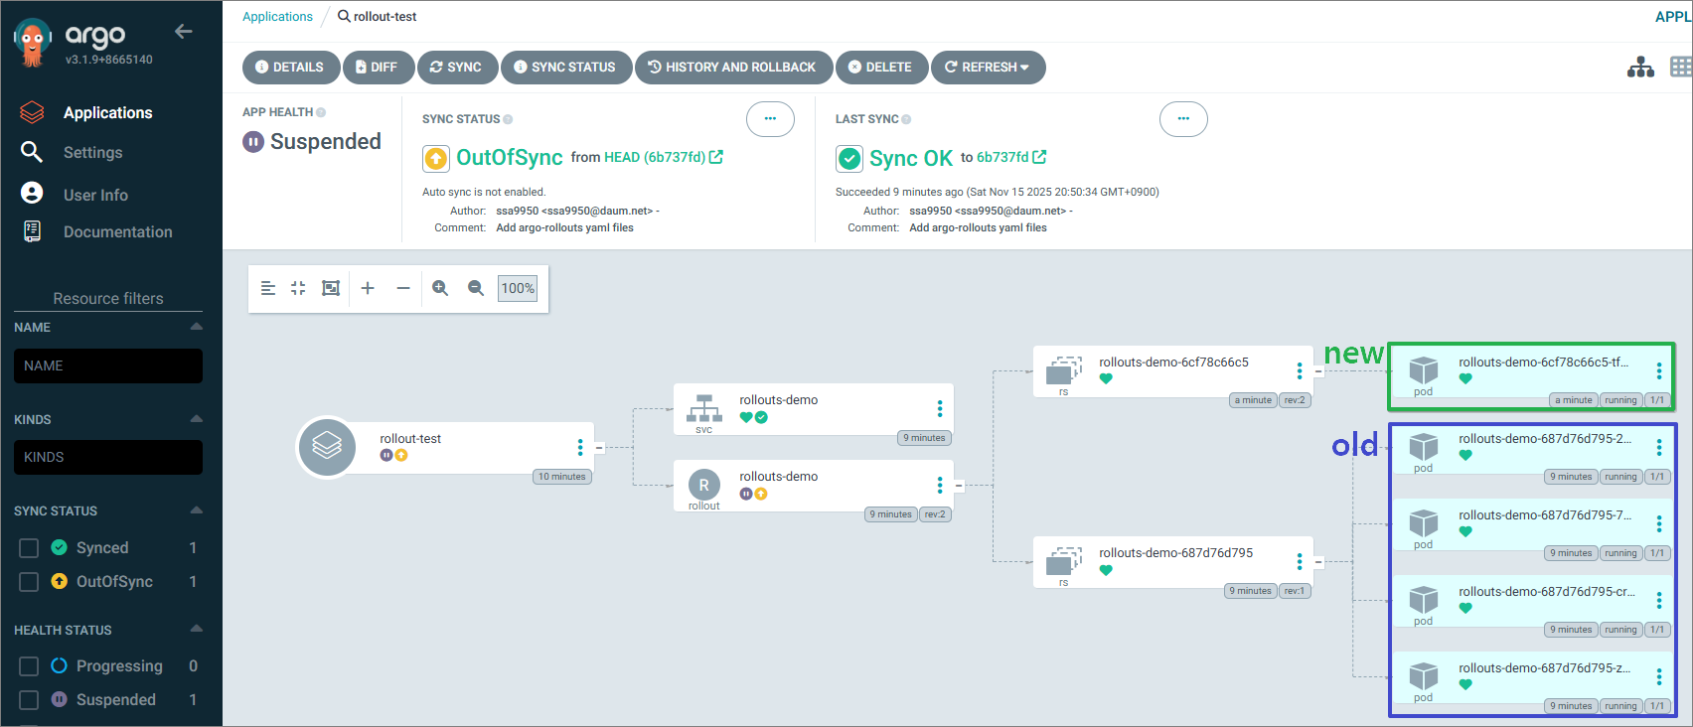This screenshot has width=1693, height=727.
Task: Focus the KINDS filter input
Action: coord(108,457)
